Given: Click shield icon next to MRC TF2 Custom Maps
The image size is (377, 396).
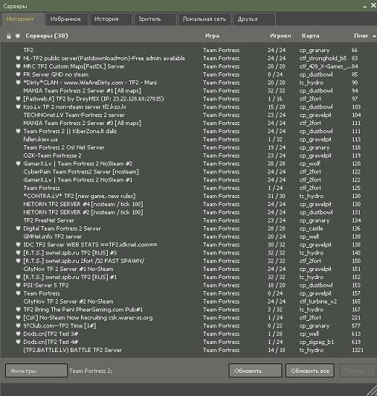Looking at the screenshot, I should 18,66.
